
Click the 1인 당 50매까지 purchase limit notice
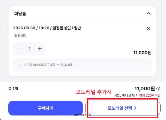coord(48,65)
